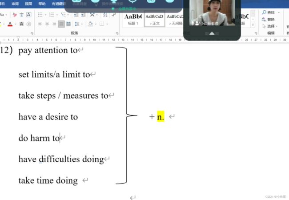289x200 pixels.
Task: Click the text 'do harm to'
Action: [x=39, y=138]
